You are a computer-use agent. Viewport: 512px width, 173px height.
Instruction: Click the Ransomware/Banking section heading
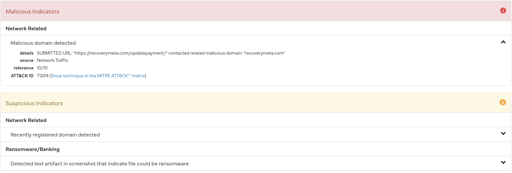pos(33,149)
